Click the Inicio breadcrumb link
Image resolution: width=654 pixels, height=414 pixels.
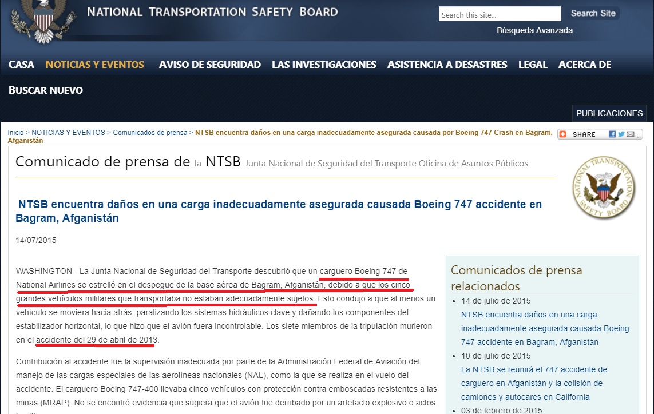click(x=15, y=133)
